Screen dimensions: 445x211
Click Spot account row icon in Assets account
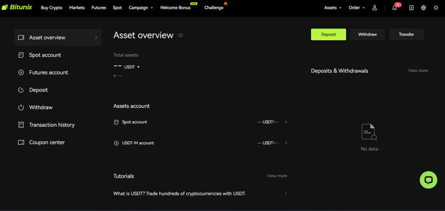(116, 122)
